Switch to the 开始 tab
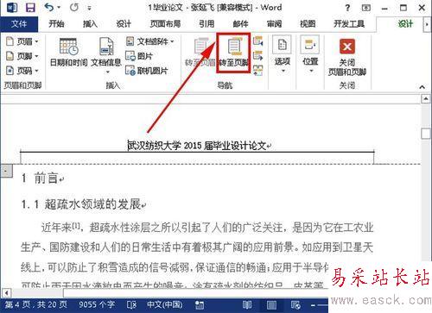 click(x=56, y=23)
